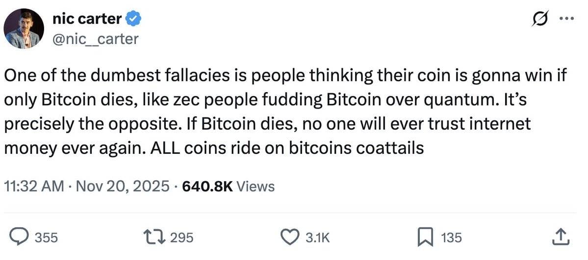Click the 355 replies count

click(47, 237)
